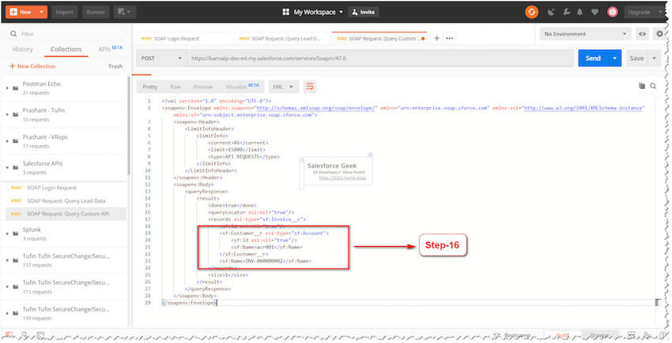
Task: Open the Trash link in sidebar
Action: (x=115, y=66)
